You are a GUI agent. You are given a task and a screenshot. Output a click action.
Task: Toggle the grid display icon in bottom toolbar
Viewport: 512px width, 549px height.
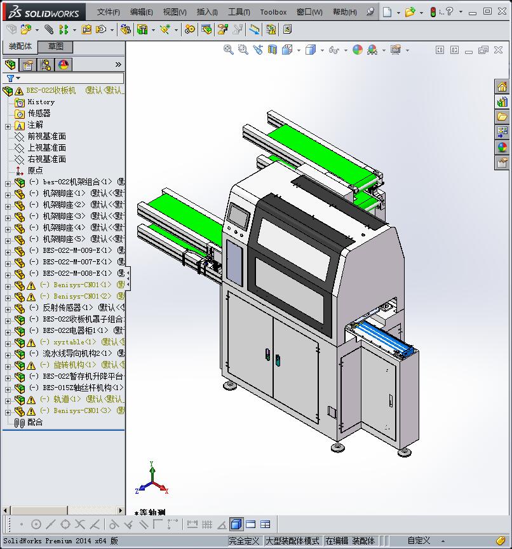(207, 524)
